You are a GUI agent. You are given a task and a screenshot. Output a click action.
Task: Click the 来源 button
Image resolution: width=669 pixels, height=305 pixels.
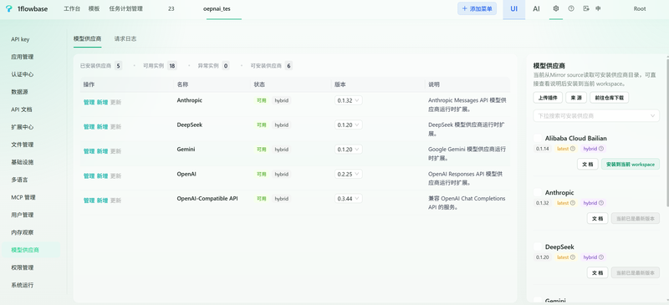576,98
